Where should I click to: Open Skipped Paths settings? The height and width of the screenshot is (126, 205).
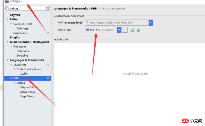point(29,87)
